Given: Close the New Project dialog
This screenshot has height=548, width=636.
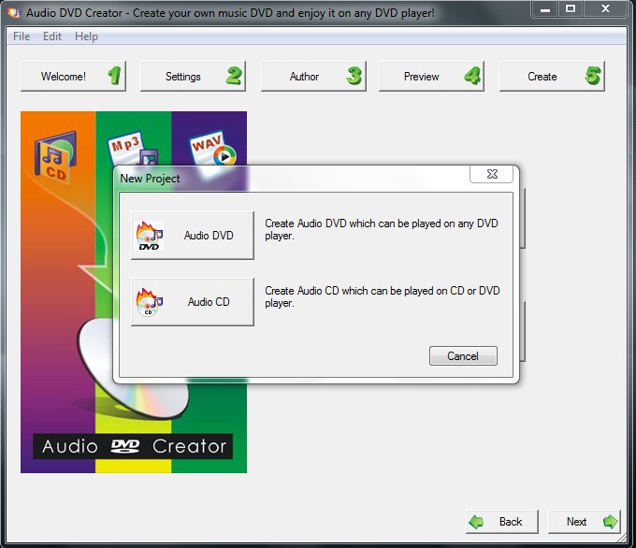Looking at the screenshot, I should tap(493, 175).
